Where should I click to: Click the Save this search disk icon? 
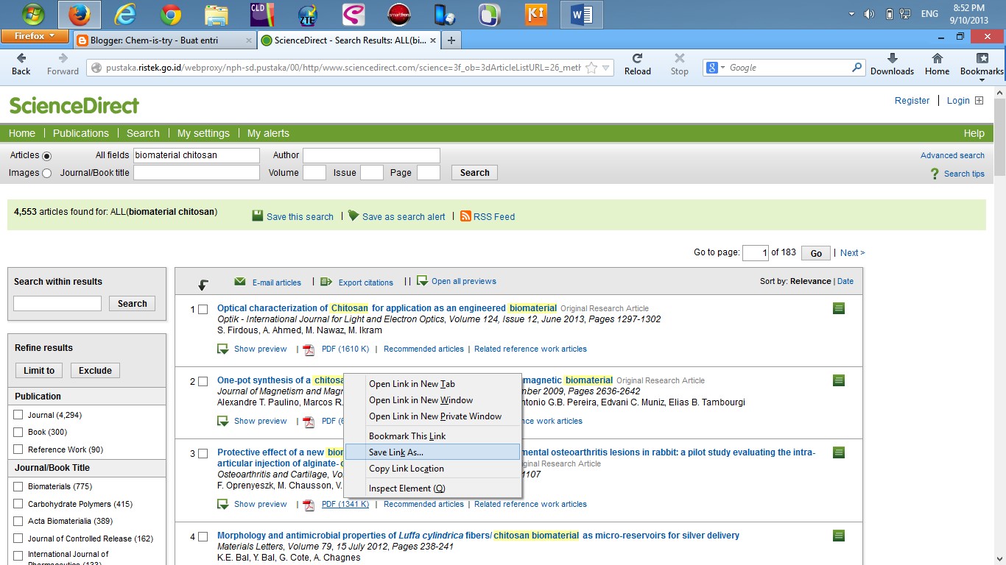[258, 216]
